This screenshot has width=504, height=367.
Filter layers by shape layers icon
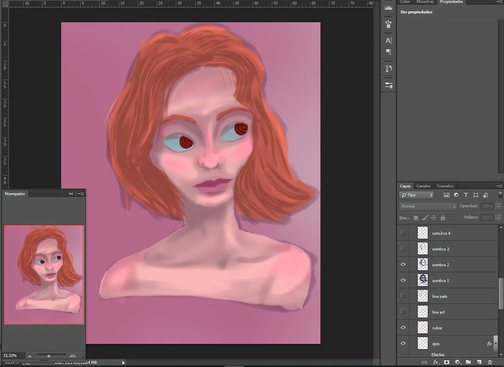click(476, 195)
